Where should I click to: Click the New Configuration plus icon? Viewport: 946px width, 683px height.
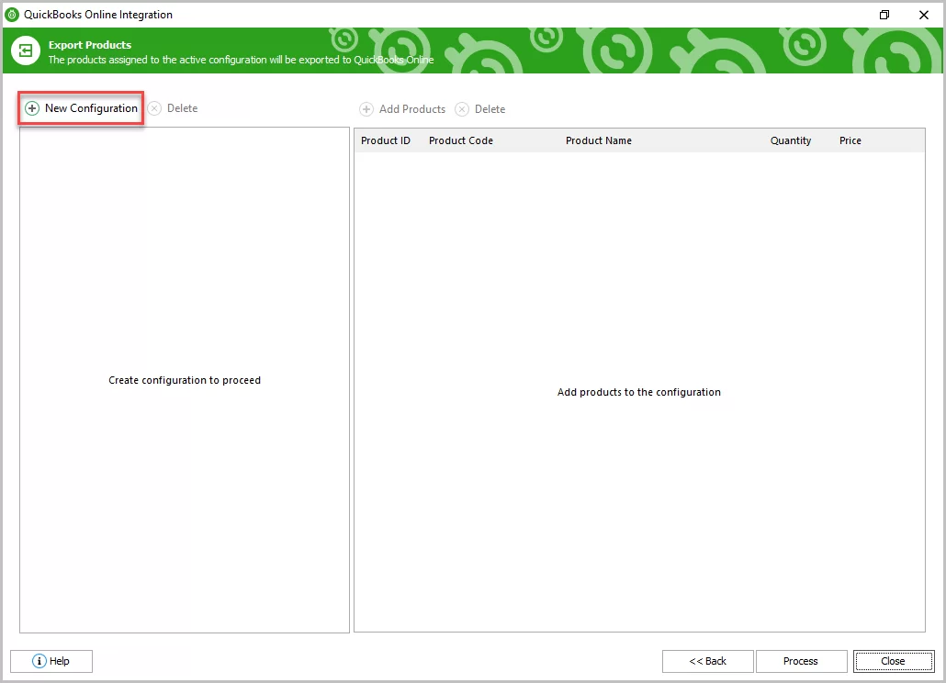pos(32,107)
